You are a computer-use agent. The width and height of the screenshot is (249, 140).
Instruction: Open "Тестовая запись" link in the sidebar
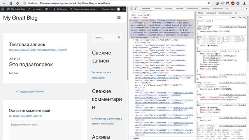(102, 72)
